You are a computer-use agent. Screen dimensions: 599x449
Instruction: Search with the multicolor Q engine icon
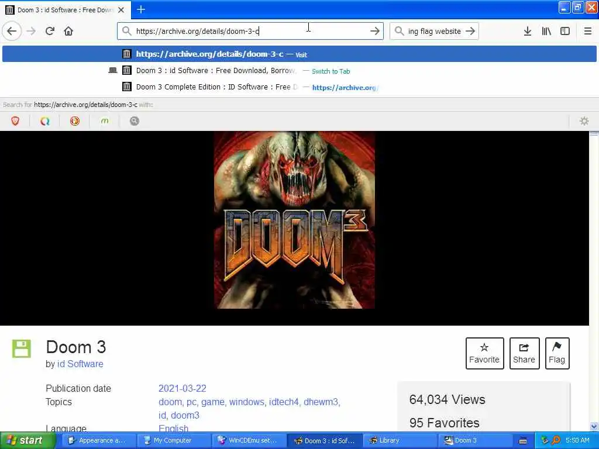(x=45, y=121)
